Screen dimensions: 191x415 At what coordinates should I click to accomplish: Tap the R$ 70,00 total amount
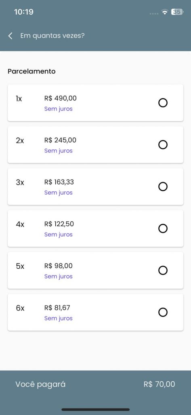point(160,384)
